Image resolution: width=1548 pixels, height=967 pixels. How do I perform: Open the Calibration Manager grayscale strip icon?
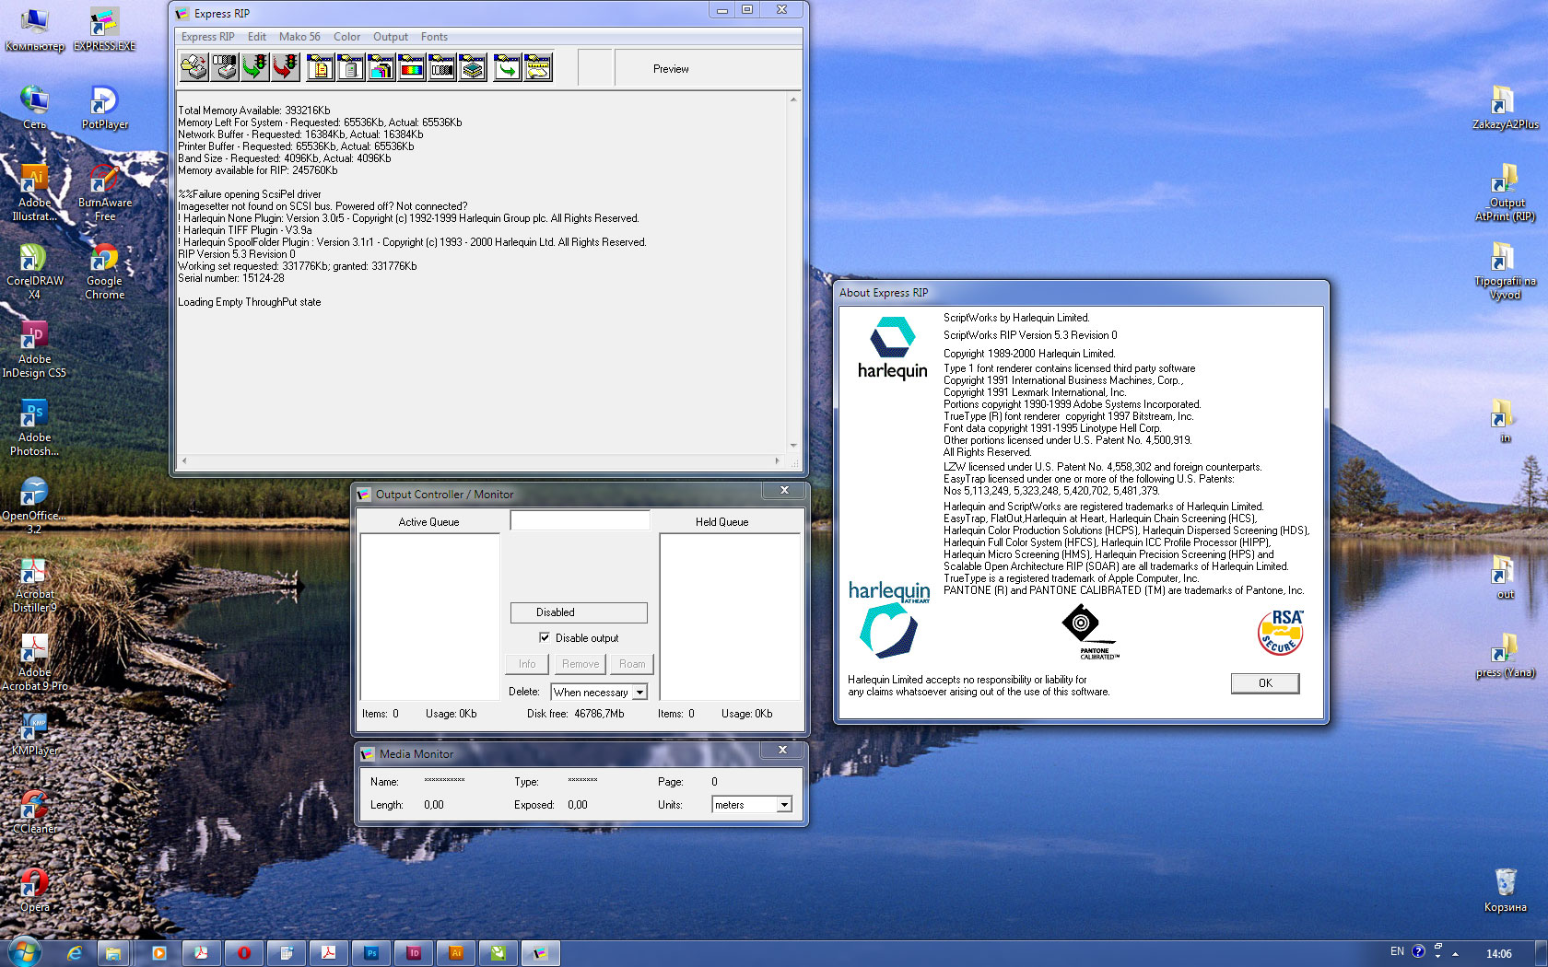(x=442, y=67)
